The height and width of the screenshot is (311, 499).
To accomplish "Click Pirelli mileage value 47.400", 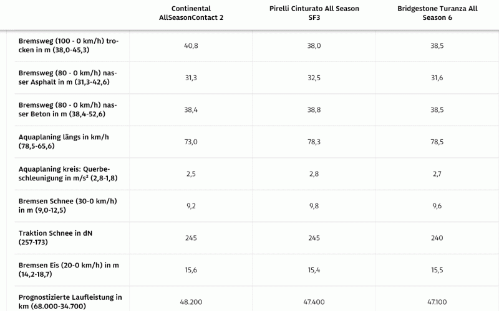I will pos(314,302).
